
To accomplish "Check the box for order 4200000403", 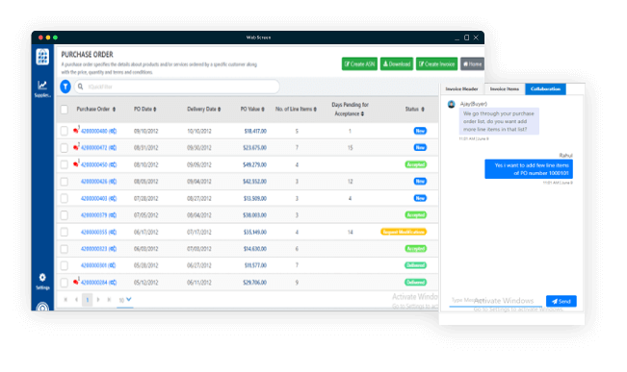I will [x=64, y=198].
